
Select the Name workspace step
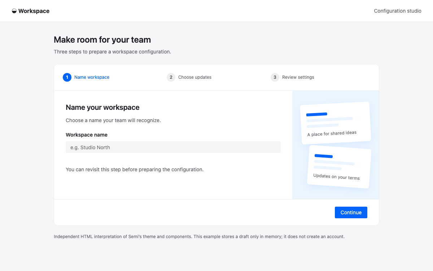click(86, 77)
